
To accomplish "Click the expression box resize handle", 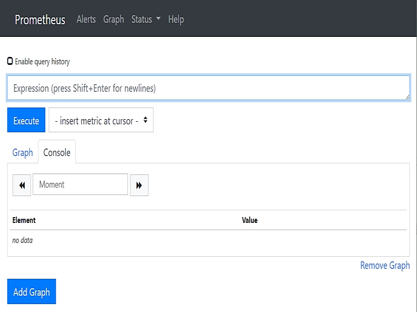I will [406, 97].
